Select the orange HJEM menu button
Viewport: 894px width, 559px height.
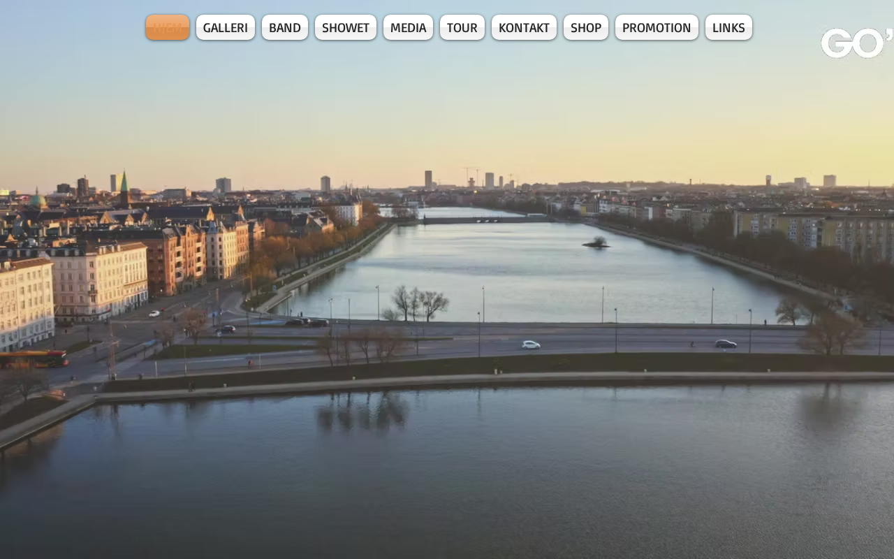168,27
